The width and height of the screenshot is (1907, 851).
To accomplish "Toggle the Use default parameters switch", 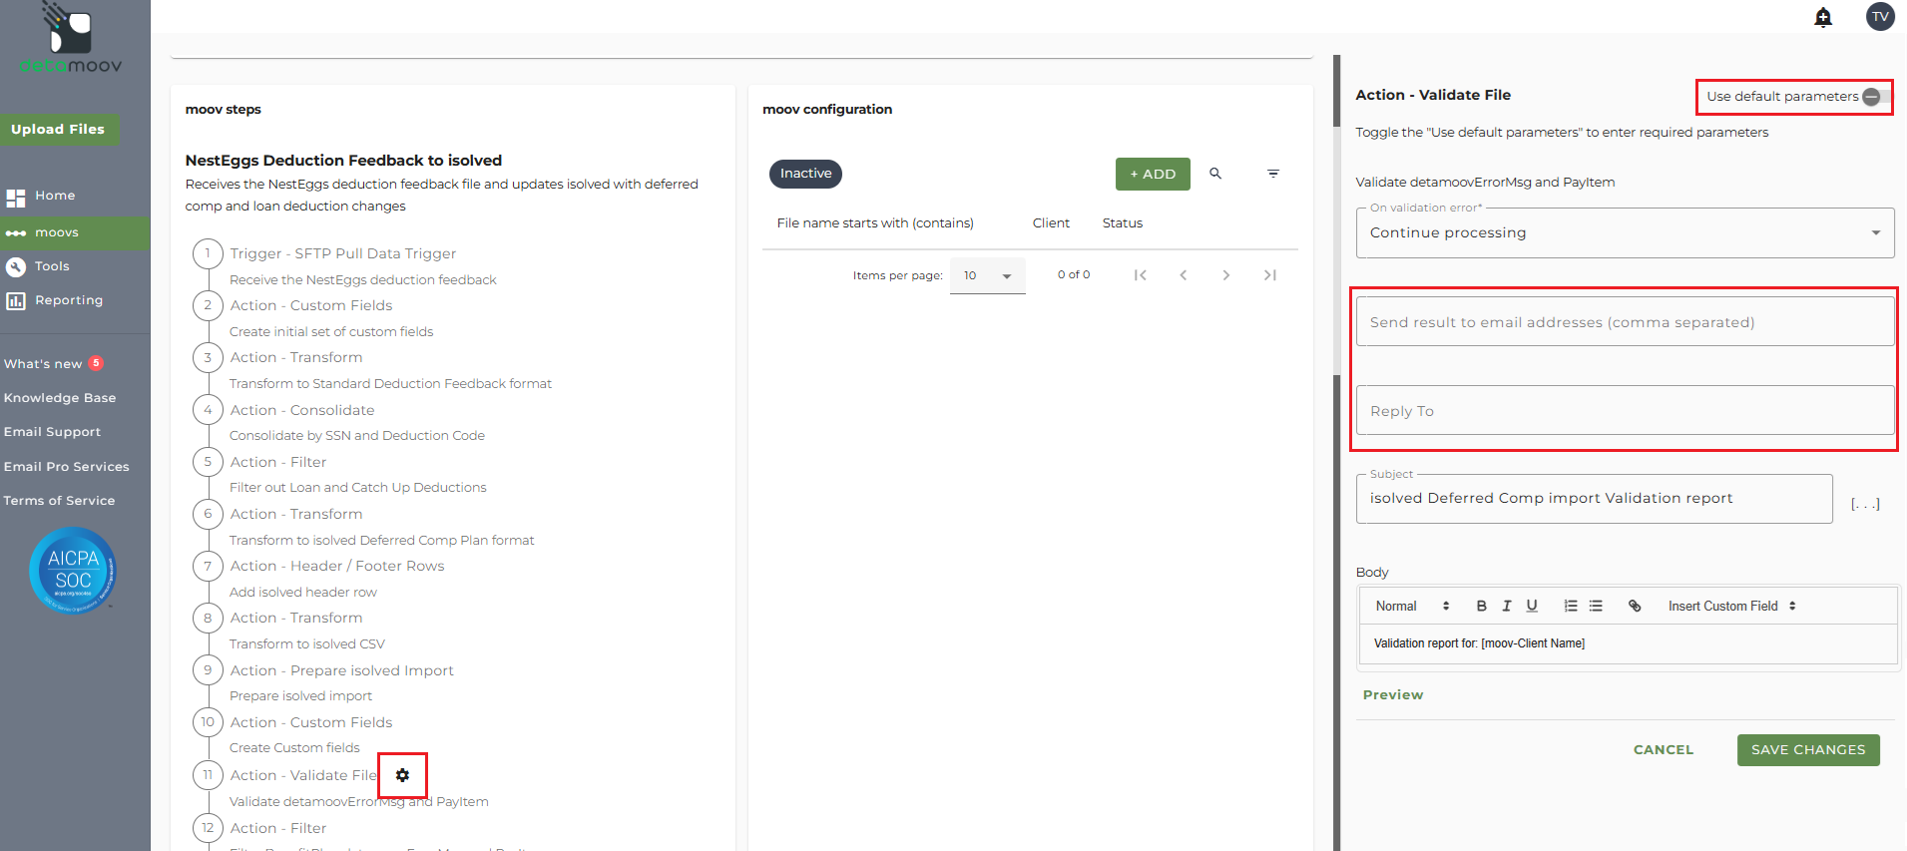I will pyautogui.click(x=1875, y=97).
